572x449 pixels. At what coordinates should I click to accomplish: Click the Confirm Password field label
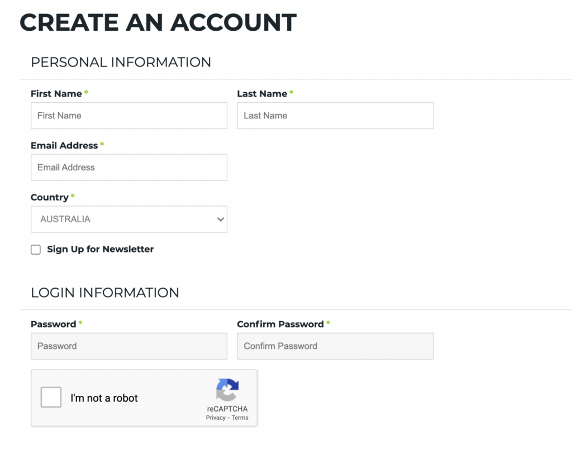(280, 324)
